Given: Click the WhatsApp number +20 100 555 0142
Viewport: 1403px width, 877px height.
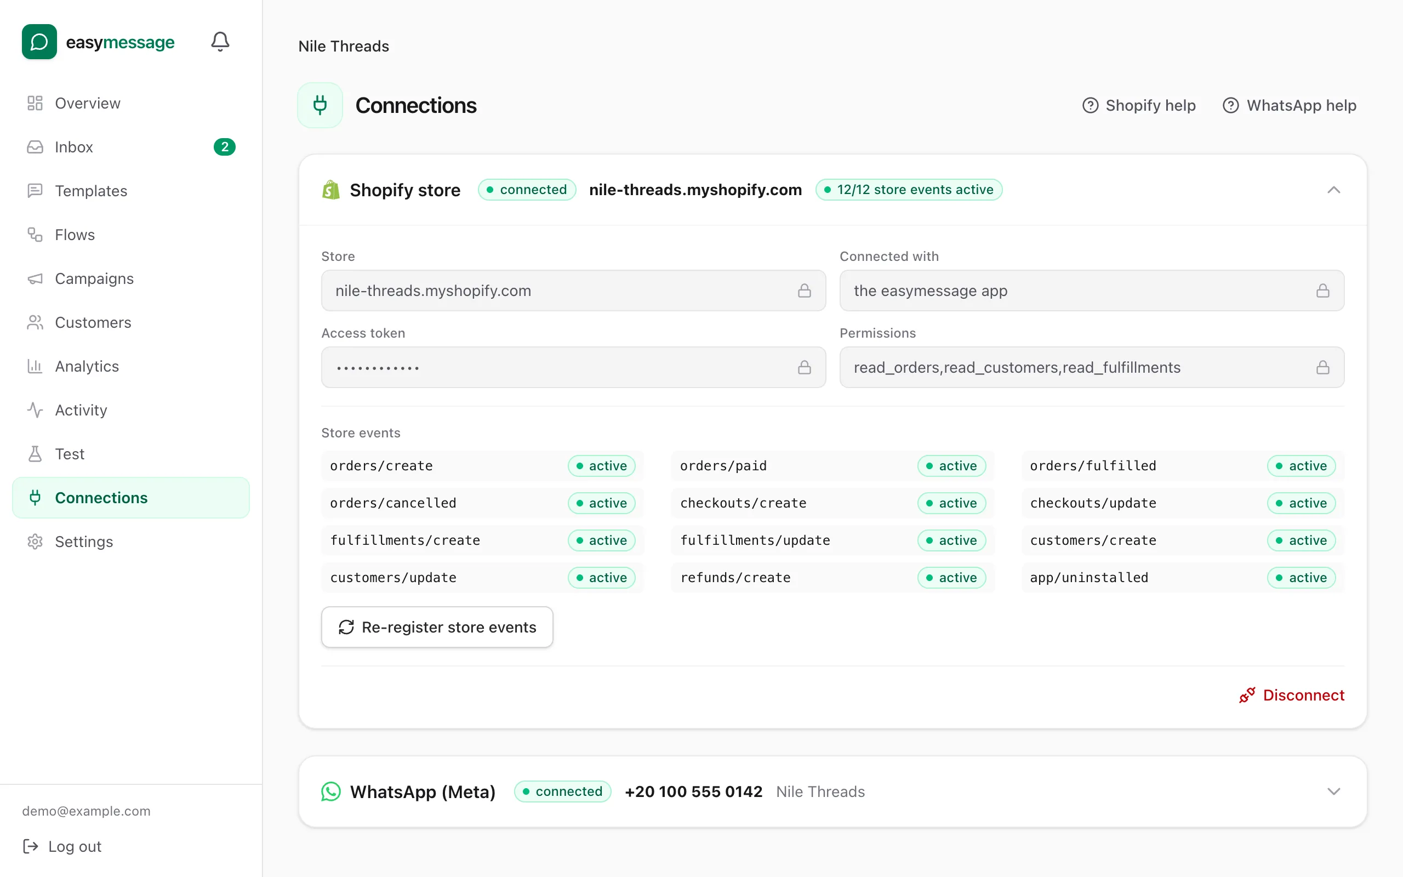Looking at the screenshot, I should pyautogui.click(x=693, y=791).
